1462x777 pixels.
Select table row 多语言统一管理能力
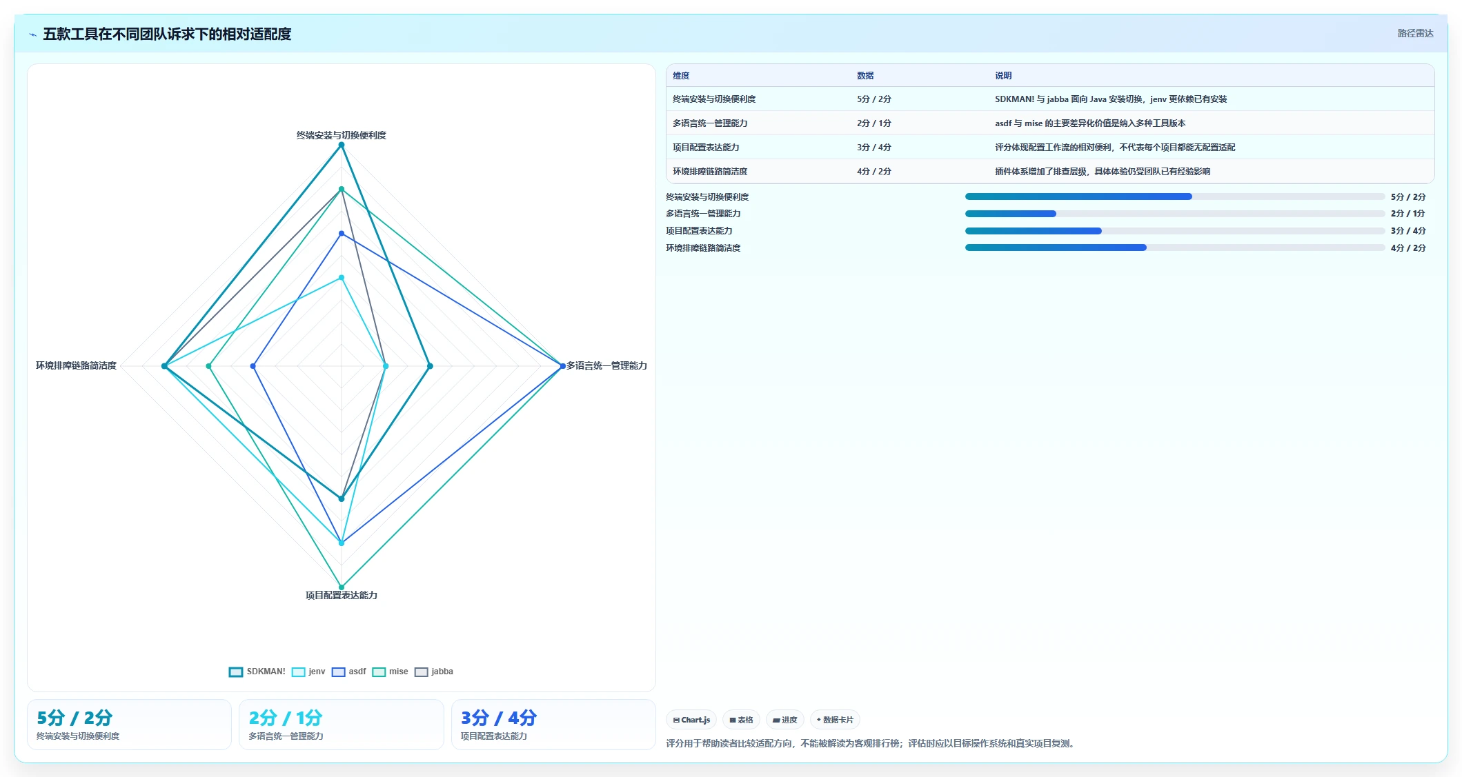tap(1050, 123)
